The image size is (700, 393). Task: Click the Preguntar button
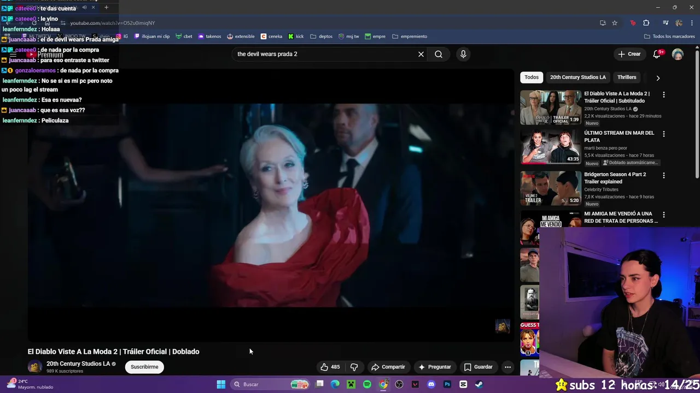434,367
